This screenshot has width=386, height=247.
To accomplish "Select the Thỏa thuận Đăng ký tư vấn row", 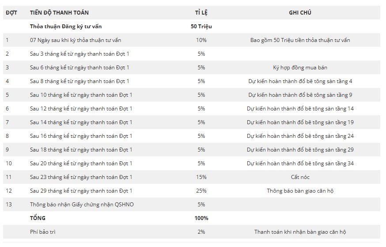I will pyautogui.click(x=192, y=27).
